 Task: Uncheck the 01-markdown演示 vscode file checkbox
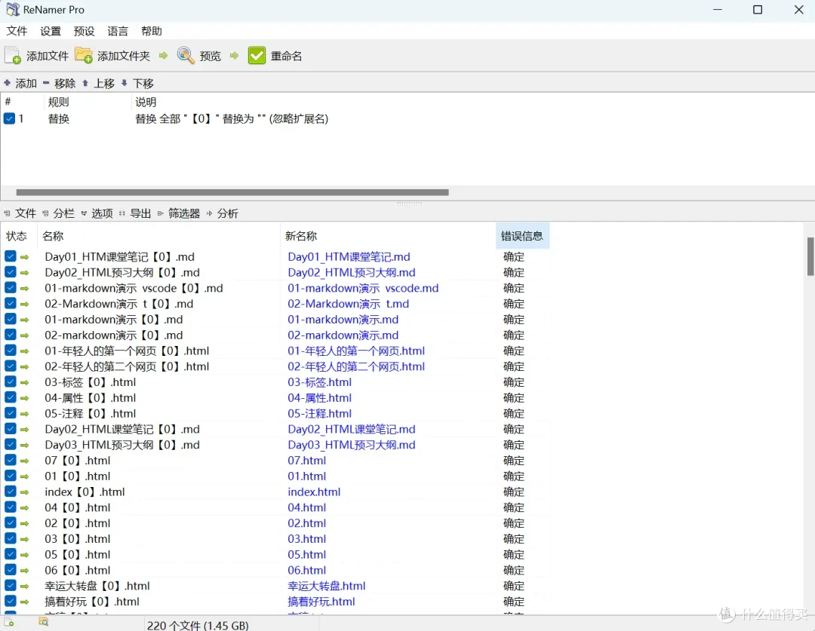coord(11,288)
